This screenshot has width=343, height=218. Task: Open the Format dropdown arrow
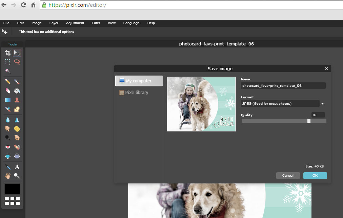[x=323, y=104]
